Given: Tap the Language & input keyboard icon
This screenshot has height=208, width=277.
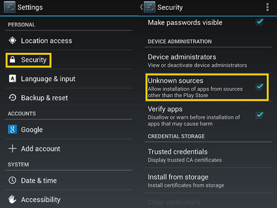Looking at the screenshot, I should coord(12,79).
